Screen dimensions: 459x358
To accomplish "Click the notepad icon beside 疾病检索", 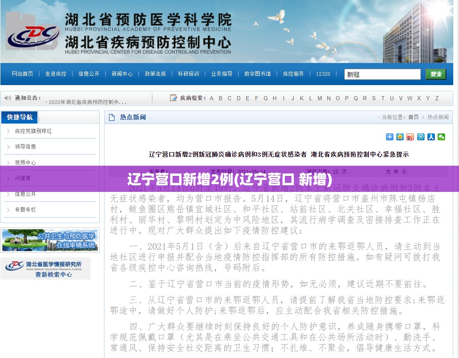I will pyautogui.click(x=173, y=98).
